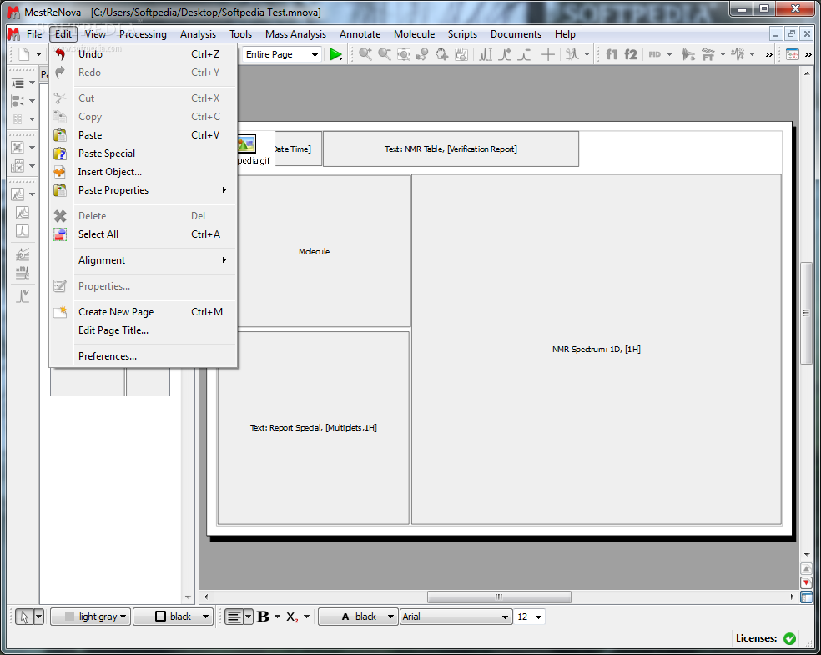Click the green Run play button
821x655 pixels.
coord(335,54)
